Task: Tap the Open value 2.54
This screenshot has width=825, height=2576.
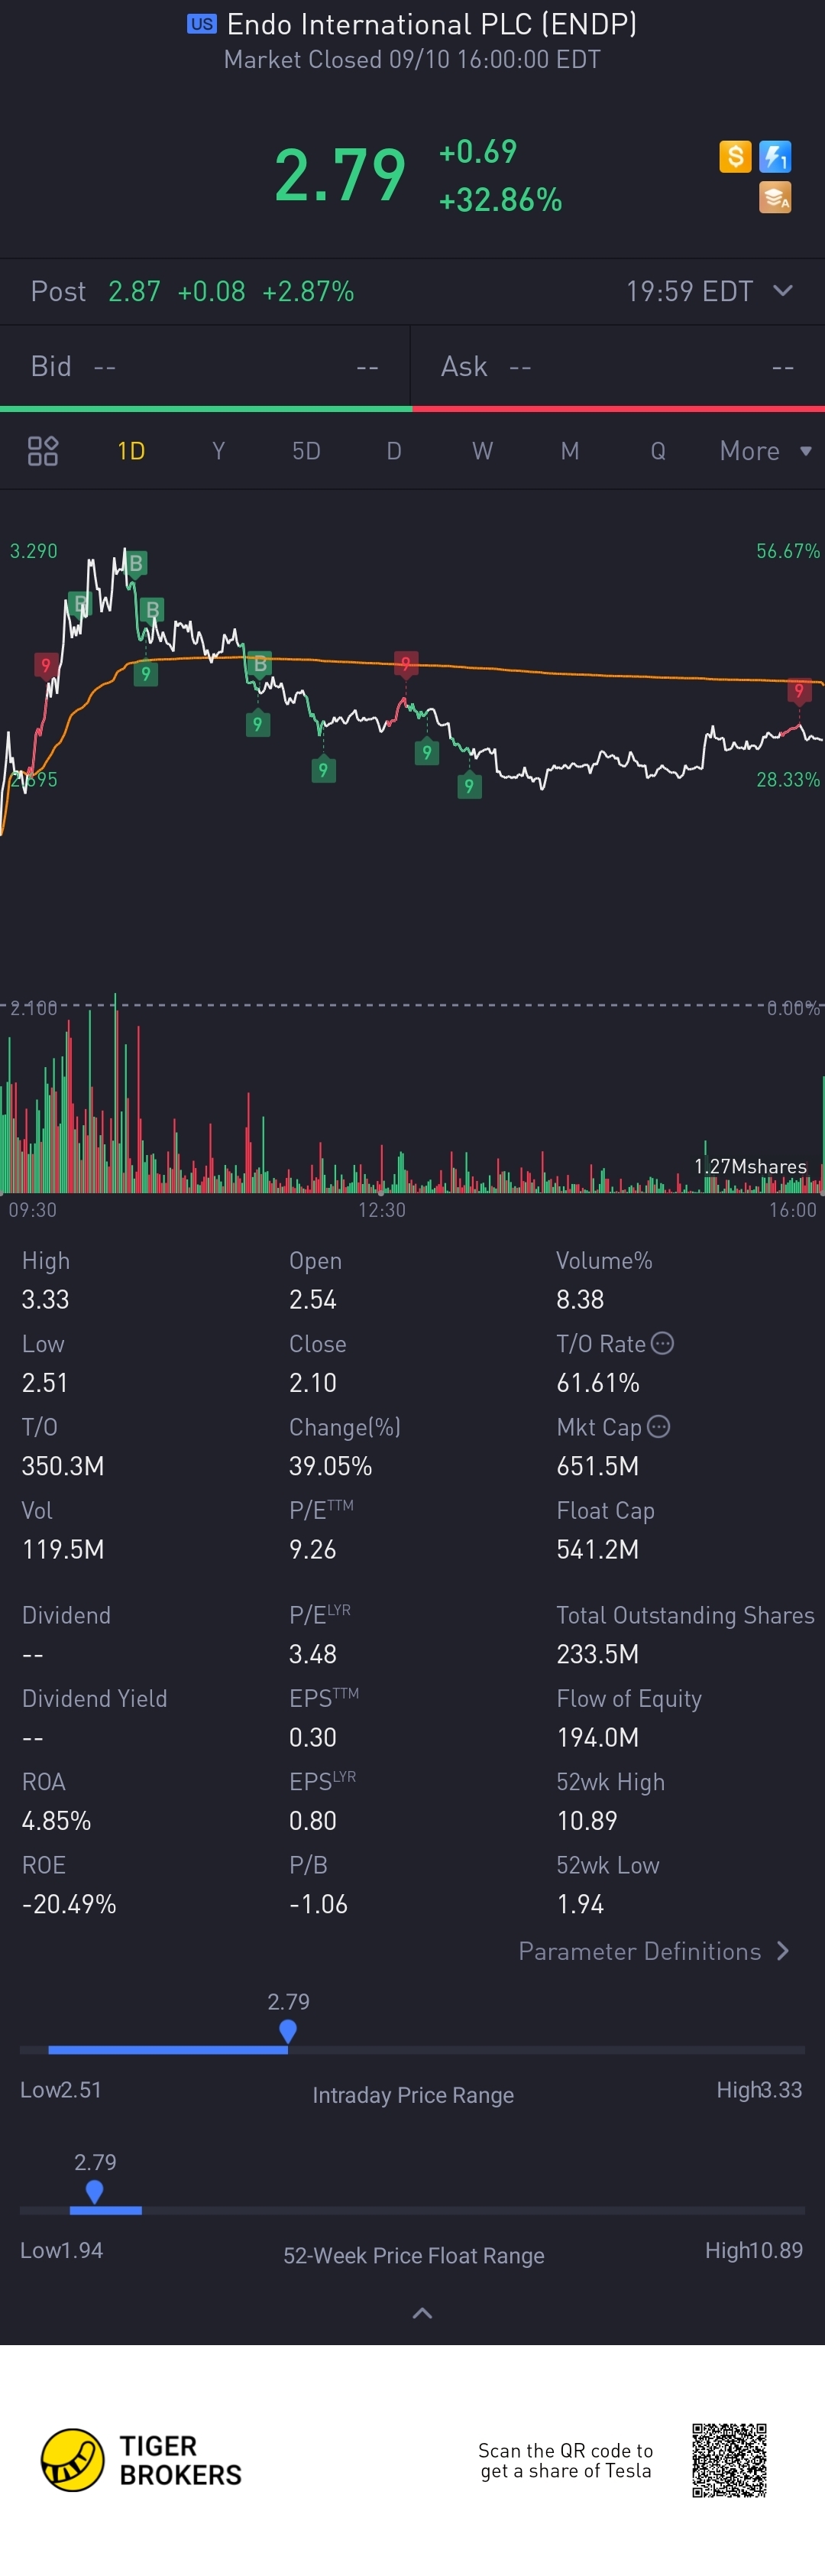Action: click(x=312, y=1299)
